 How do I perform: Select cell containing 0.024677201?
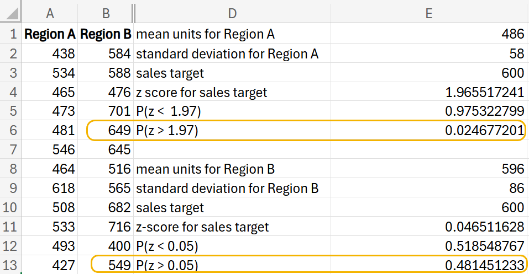coord(429,131)
